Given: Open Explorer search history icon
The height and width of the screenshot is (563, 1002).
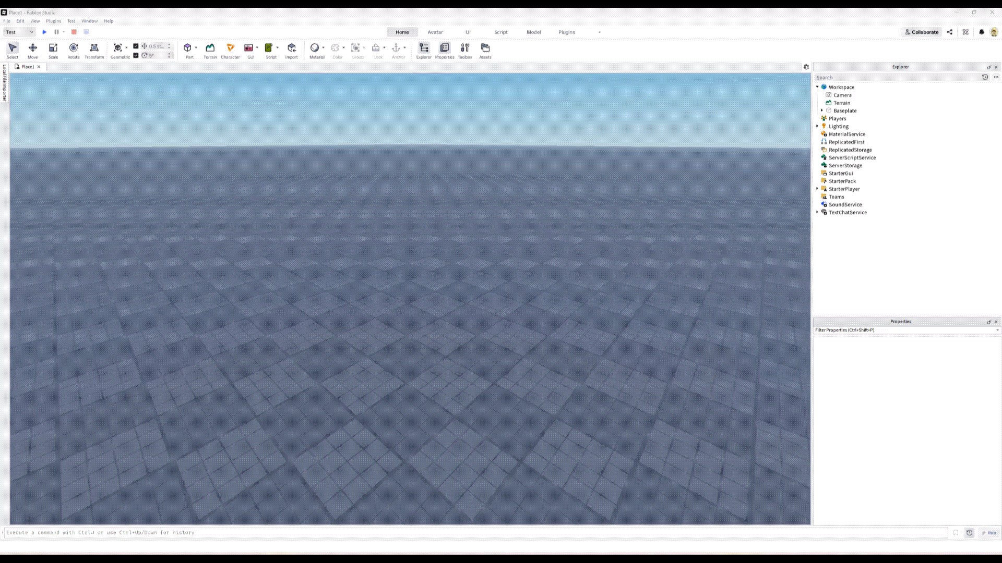Looking at the screenshot, I should point(985,77).
